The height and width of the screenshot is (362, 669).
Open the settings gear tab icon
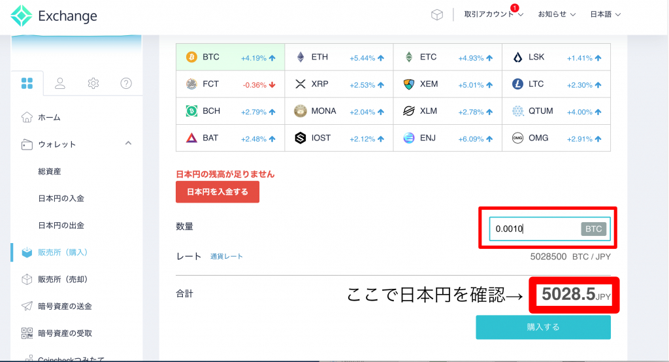click(x=93, y=83)
